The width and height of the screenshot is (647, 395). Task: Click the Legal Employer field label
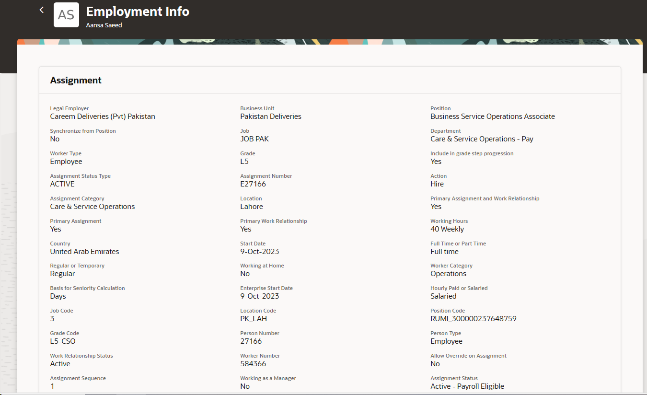point(69,108)
